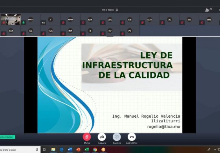220x153 pixels.
Task: Select the SEFF participant avatar
Action: (150, 20)
